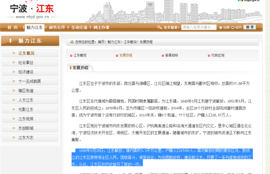Click the paragraph starting 江东区位于宁波市的东部
270x174 pixels.
point(161,87)
